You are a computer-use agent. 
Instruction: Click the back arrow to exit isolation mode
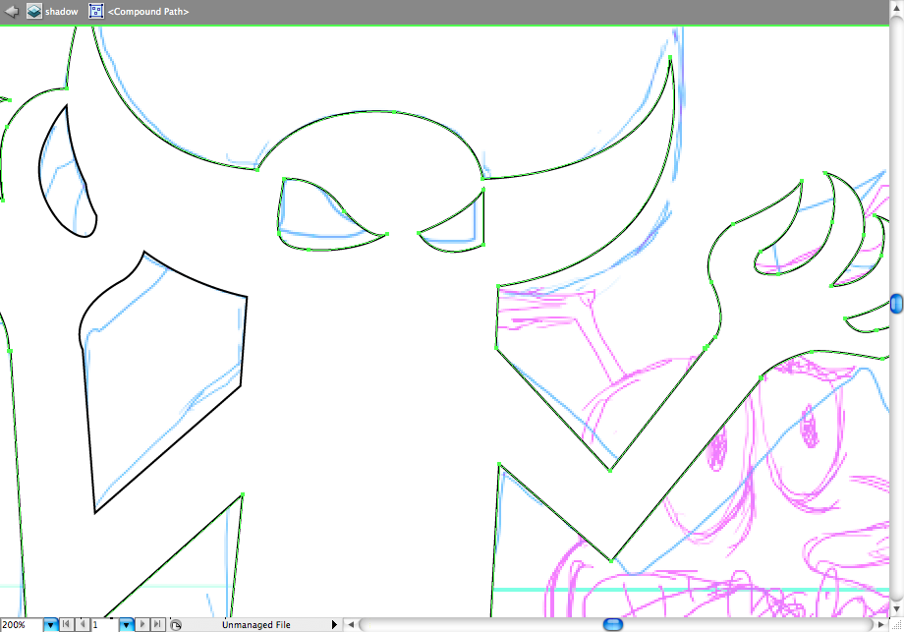pyautogui.click(x=11, y=11)
